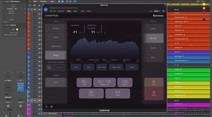Viewport: 212px width, 117px height.
Task: Click the Flex icon in the toolbar
Action: point(70,1)
